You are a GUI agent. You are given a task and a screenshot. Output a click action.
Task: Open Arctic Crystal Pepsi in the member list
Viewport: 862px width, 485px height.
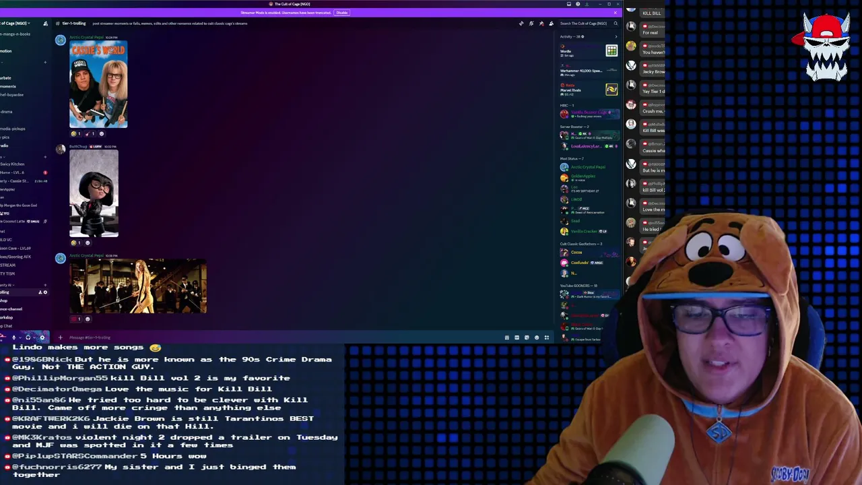point(589,167)
